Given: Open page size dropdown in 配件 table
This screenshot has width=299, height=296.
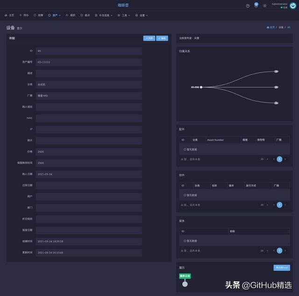Looking at the screenshot, I should coord(264,159).
